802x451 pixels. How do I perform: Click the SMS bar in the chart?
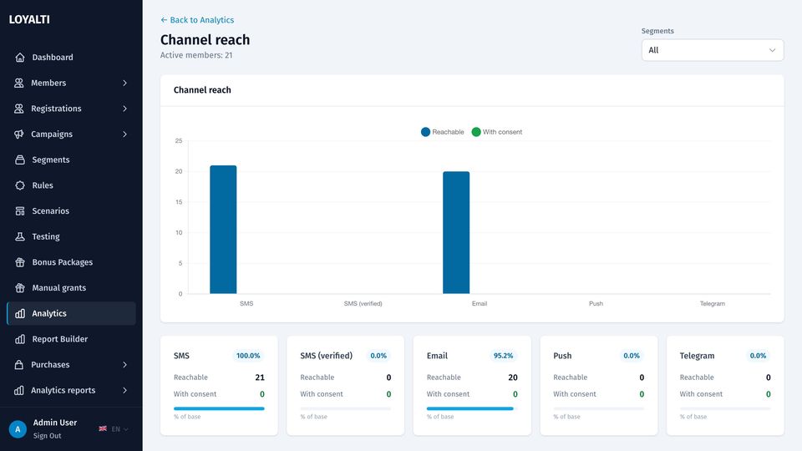tap(223, 230)
